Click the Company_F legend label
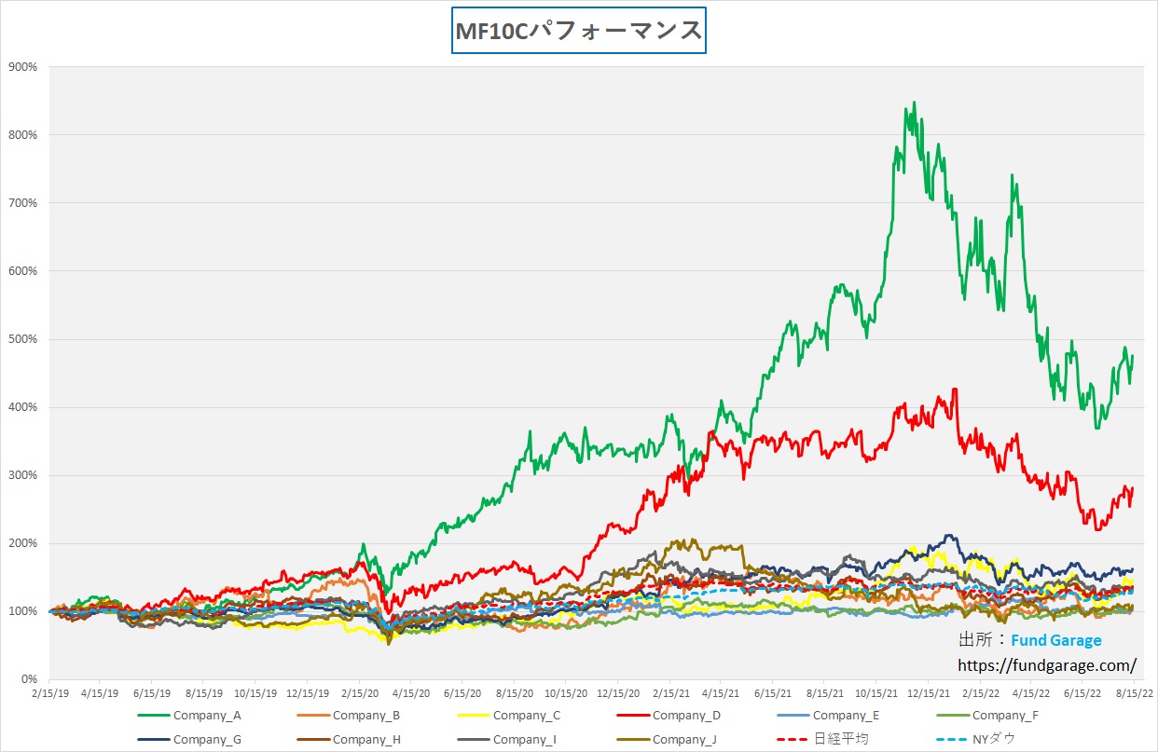1158x752 pixels. (1006, 716)
